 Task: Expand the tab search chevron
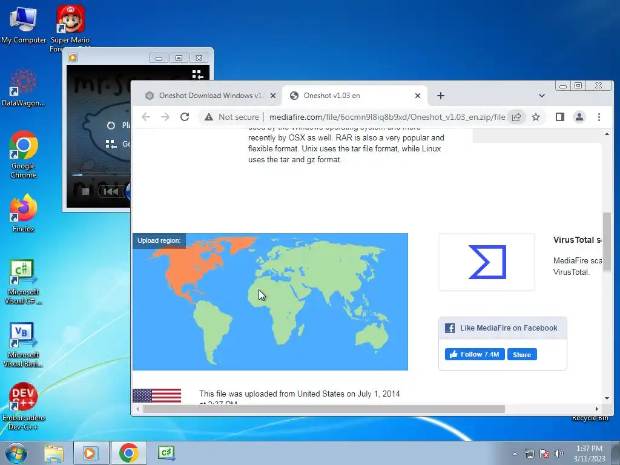pyautogui.click(x=542, y=96)
